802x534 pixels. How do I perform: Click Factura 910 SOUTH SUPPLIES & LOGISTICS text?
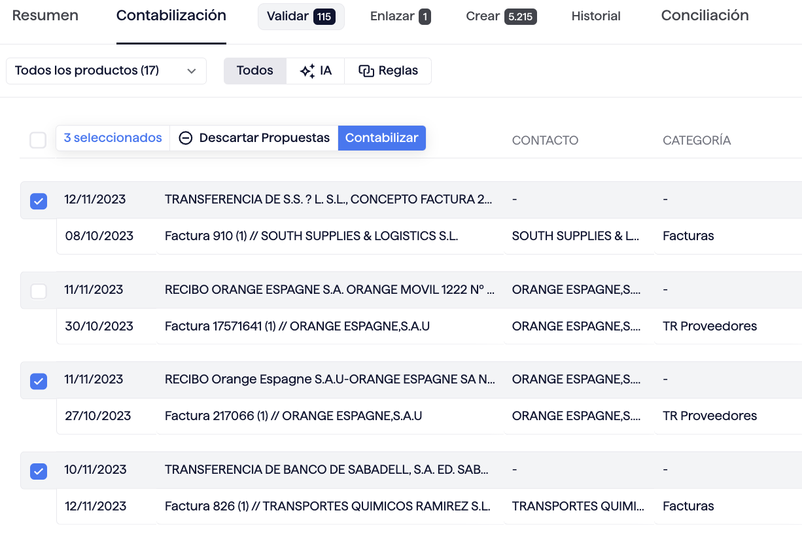(x=311, y=236)
